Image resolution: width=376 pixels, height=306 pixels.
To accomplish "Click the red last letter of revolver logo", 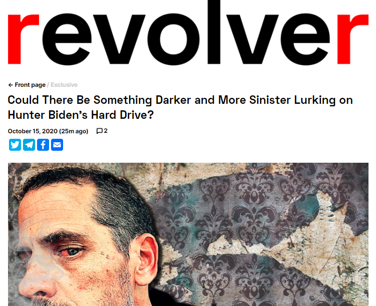I will (x=353, y=39).
